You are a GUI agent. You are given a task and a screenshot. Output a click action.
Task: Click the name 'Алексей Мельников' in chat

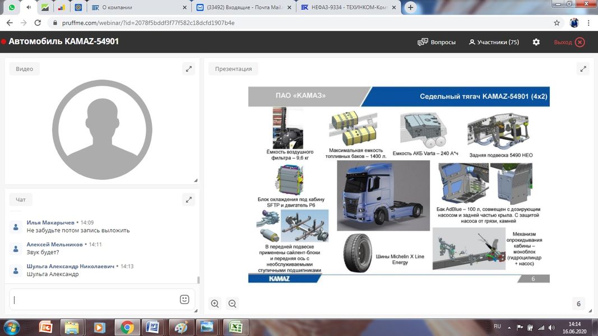(x=54, y=244)
